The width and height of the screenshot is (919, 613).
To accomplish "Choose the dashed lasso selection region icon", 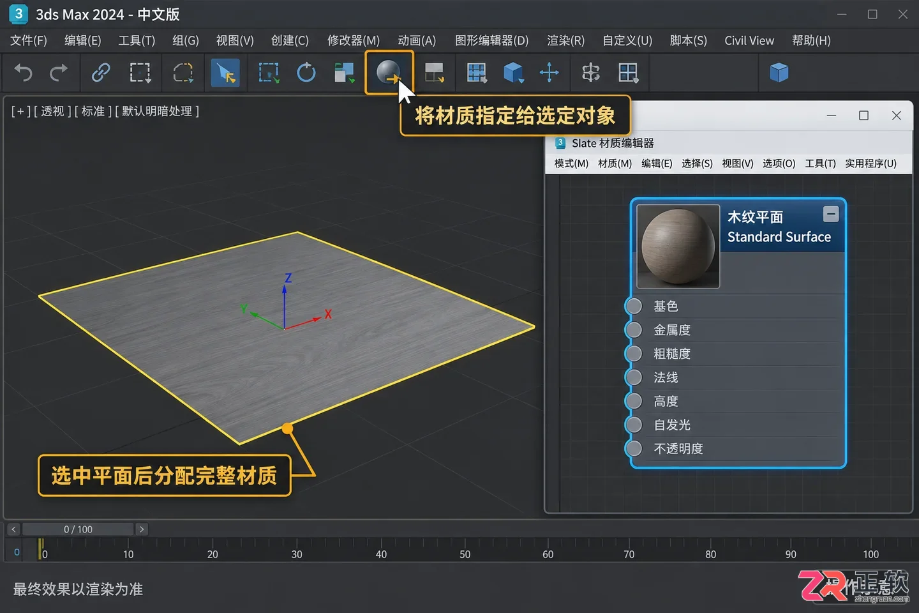I will (183, 73).
